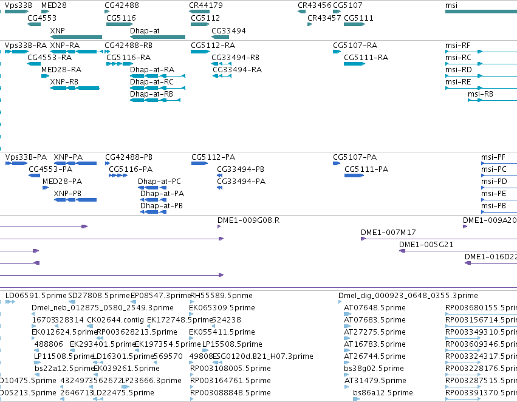Click the MED28-PA protein label
Screen dimensions: 517x402
62,181
